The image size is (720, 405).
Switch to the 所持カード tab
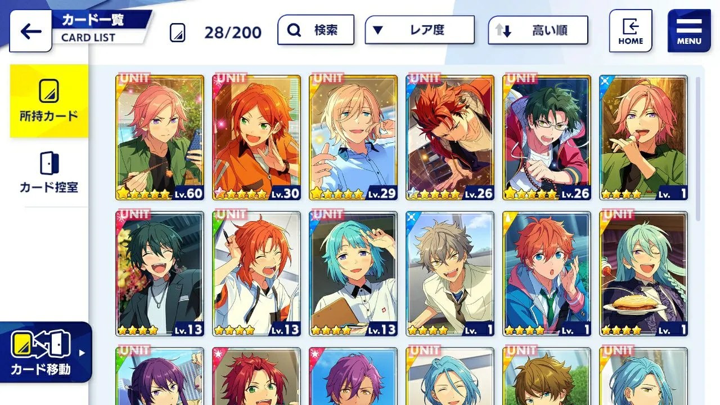49,101
